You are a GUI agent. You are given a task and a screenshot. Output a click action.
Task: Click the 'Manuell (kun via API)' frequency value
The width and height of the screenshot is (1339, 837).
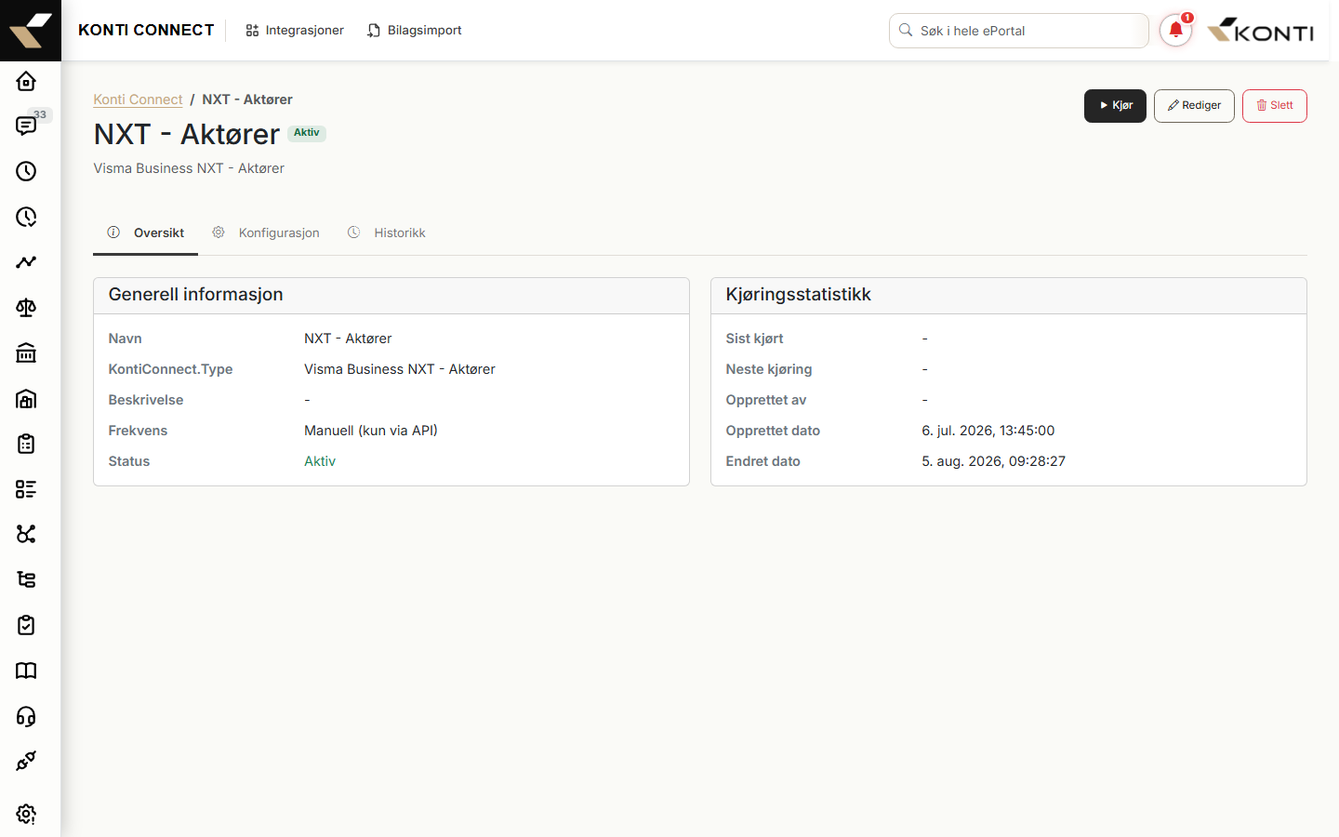click(371, 431)
